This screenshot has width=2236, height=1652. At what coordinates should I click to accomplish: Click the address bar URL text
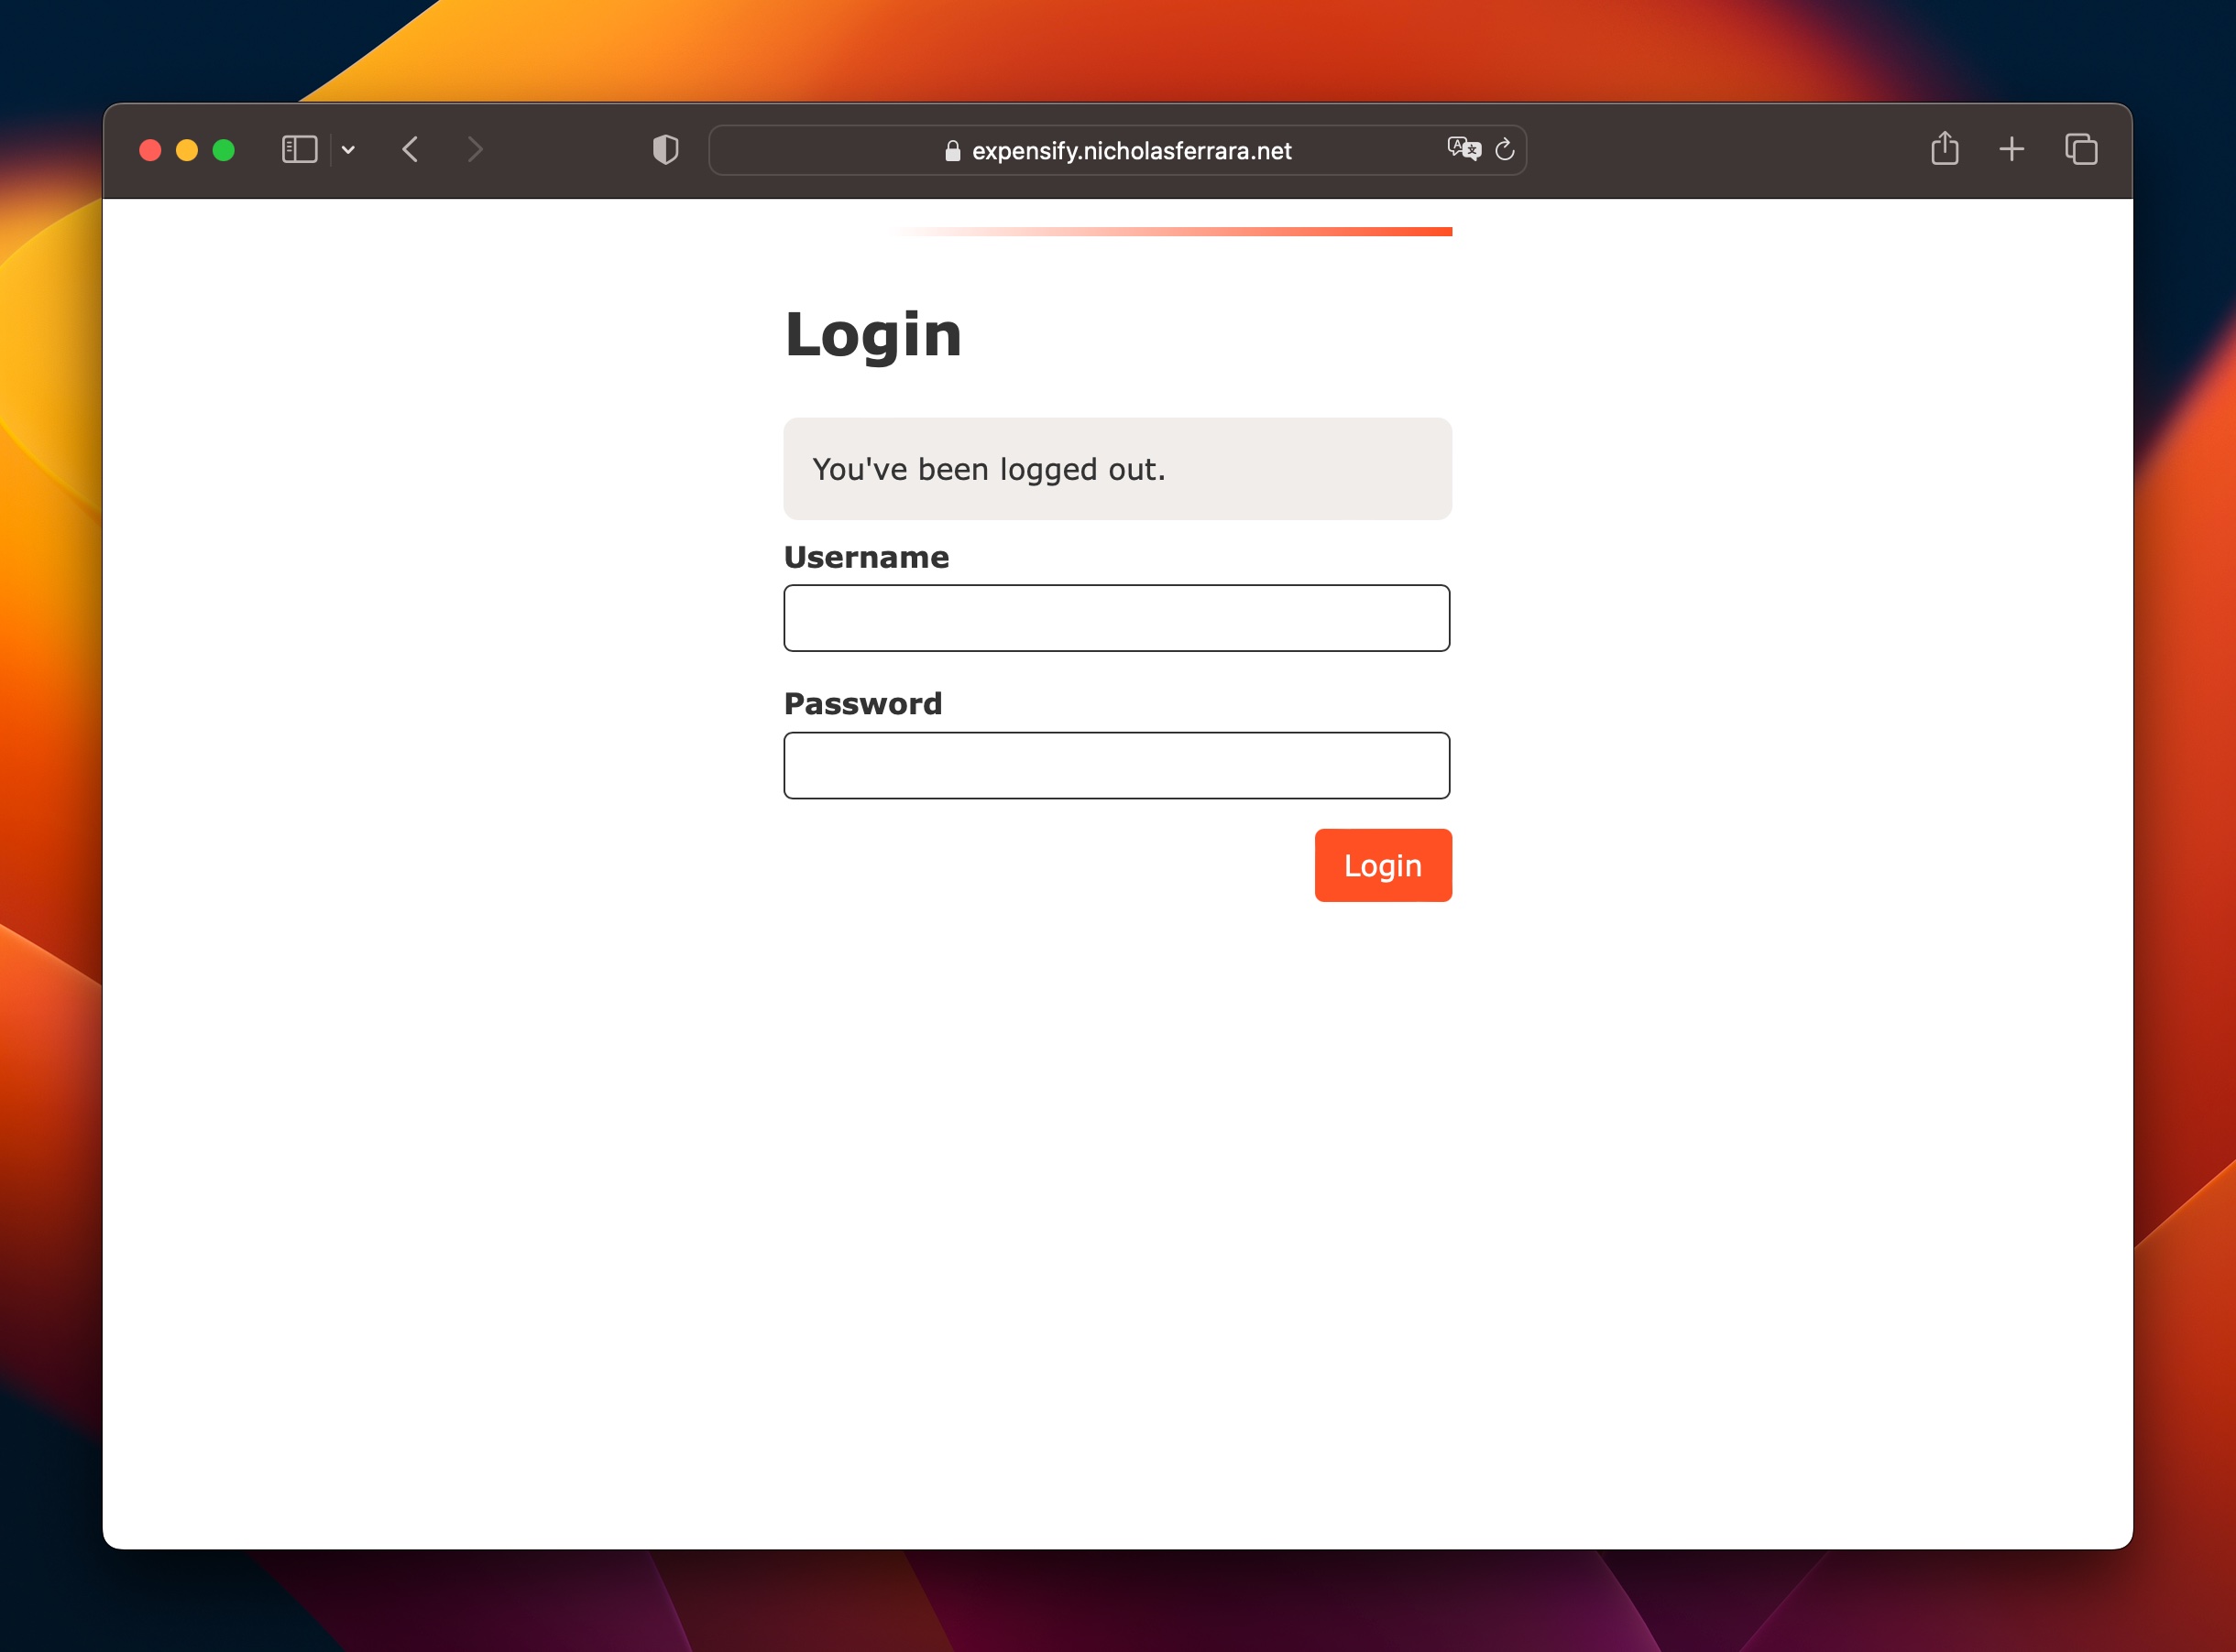[x=1131, y=151]
